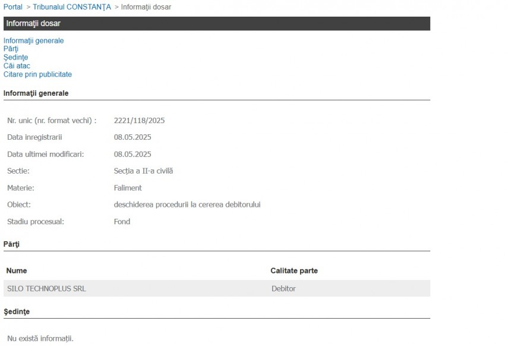Click the dark Informații dosar header bar
Viewport: 508px width, 346px height.
coord(217,24)
